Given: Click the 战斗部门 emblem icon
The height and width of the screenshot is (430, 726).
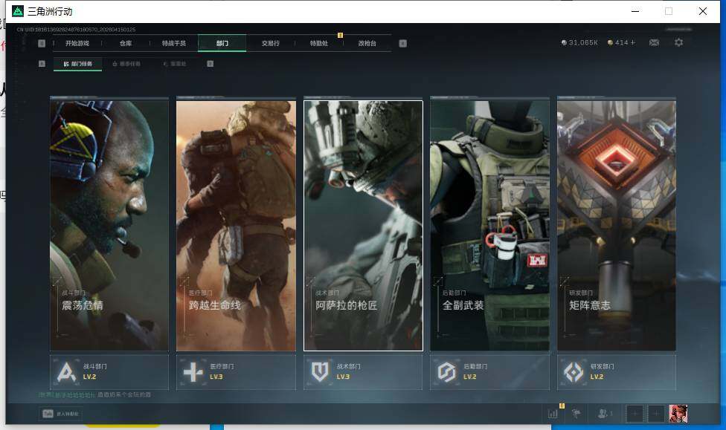Looking at the screenshot, I should [x=68, y=372].
